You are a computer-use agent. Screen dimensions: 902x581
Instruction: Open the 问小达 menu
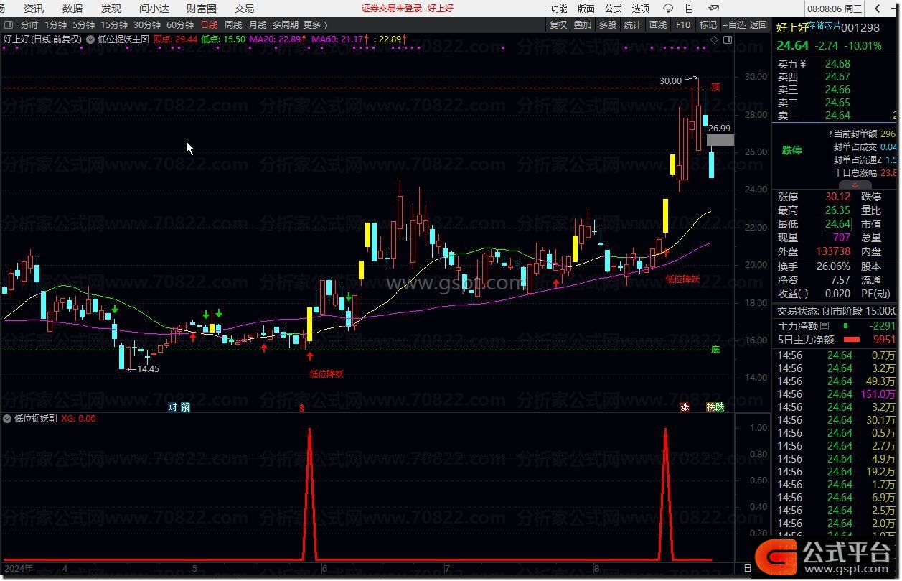pyautogui.click(x=154, y=9)
